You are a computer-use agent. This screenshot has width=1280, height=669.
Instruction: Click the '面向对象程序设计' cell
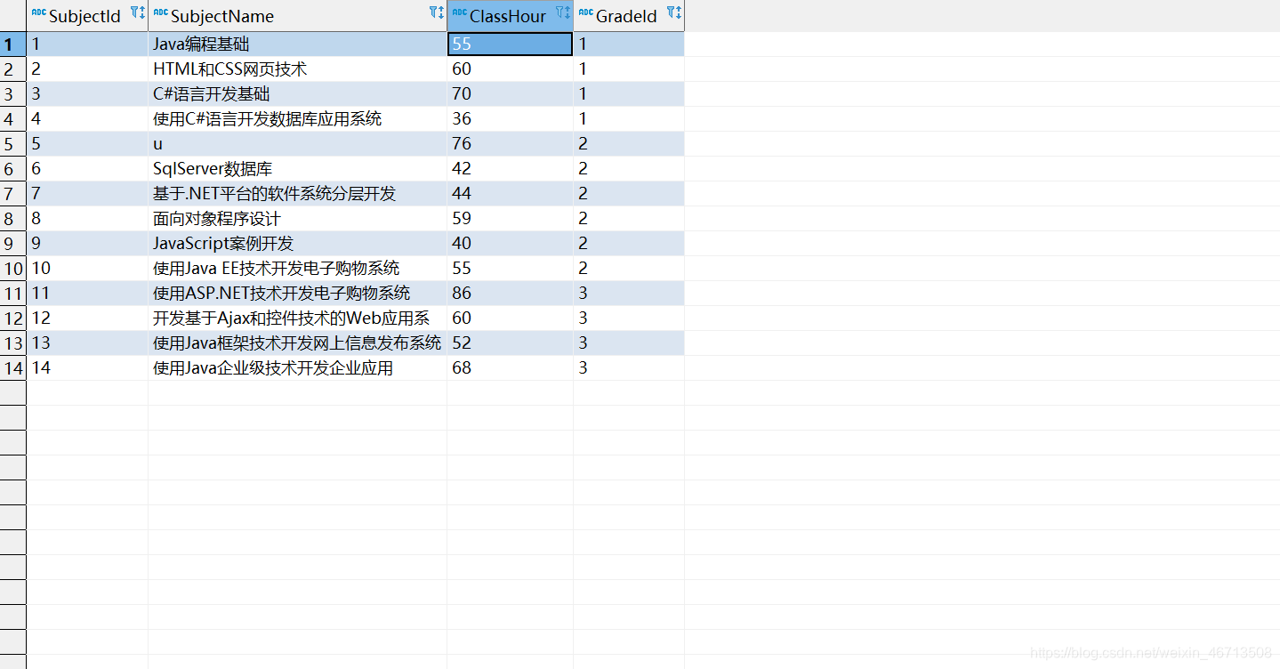point(297,218)
